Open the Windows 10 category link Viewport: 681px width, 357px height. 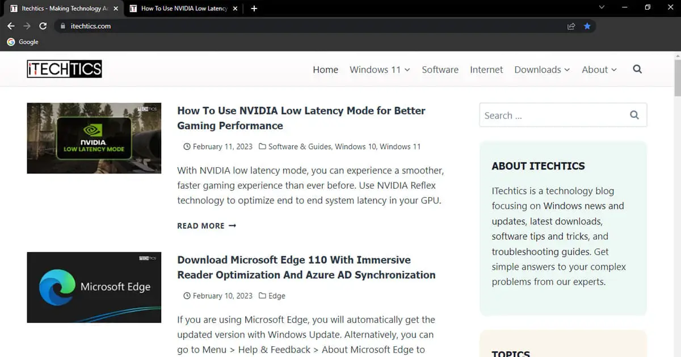click(x=355, y=146)
